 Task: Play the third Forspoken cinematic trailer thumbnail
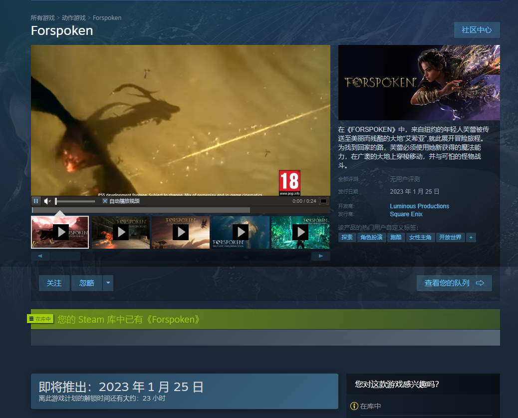[x=181, y=232]
